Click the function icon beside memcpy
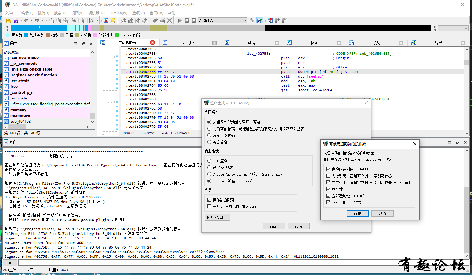The image size is (472, 275). 6,110
